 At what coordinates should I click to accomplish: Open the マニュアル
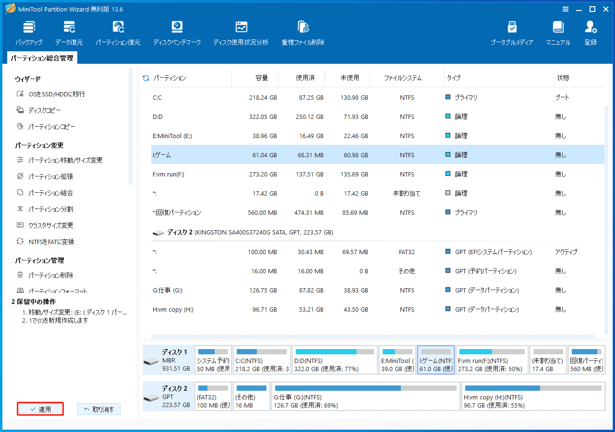(x=558, y=33)
